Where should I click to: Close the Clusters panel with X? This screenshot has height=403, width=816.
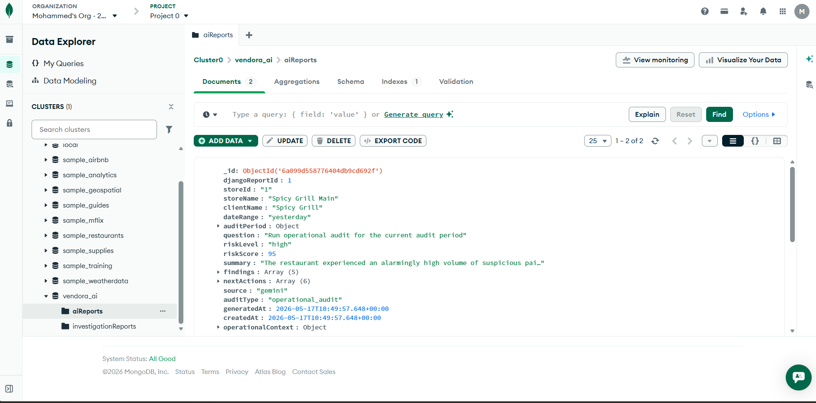171,107
